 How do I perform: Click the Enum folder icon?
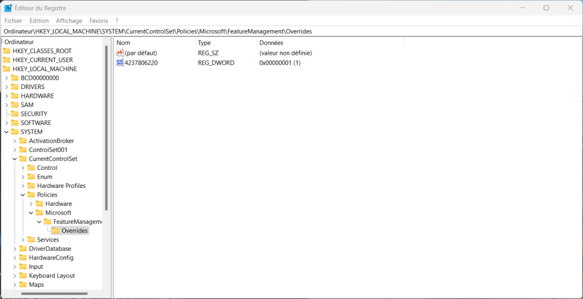tap(31, 177)
